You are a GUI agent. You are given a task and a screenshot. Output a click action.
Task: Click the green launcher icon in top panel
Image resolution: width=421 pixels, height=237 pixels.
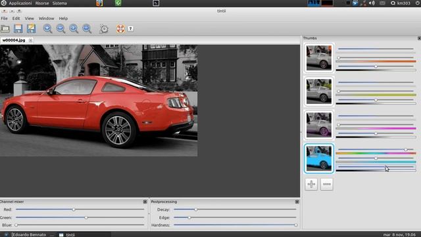(118, 3)
